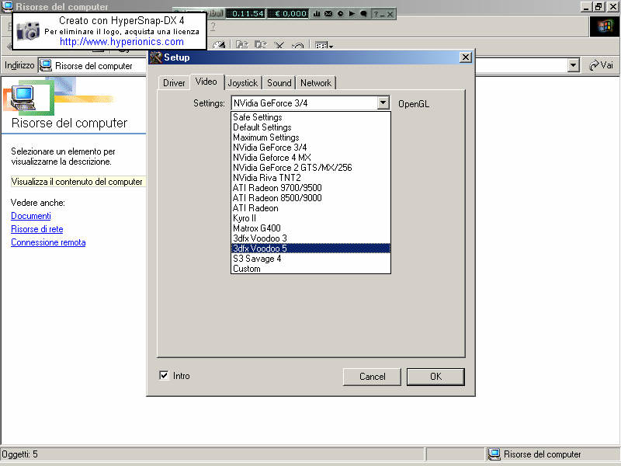Select the plain ATI Radeon entry

(310, 208)
